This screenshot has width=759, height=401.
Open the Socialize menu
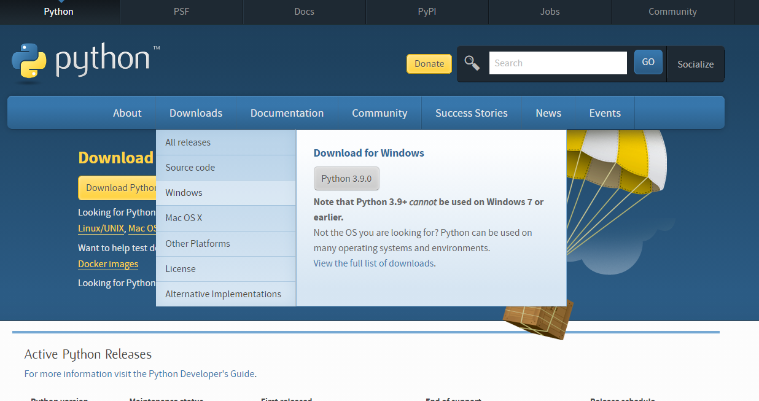[x=695, y=64]
